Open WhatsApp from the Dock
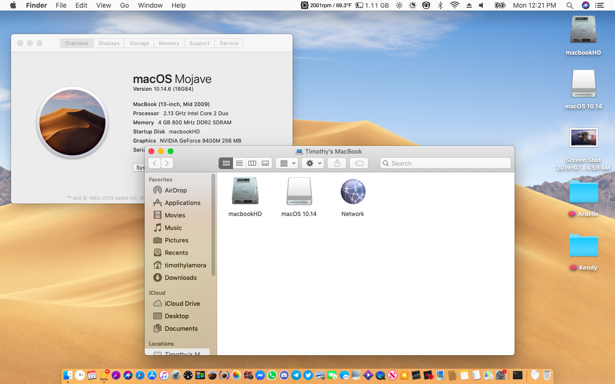Image resolution: width=615 pixels, height=384 pixels. click(x=272, y=375)
